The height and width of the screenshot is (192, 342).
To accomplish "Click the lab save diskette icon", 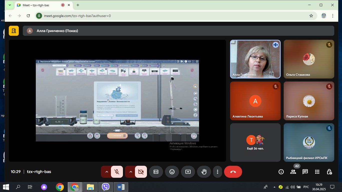I will tap(97, 136).
